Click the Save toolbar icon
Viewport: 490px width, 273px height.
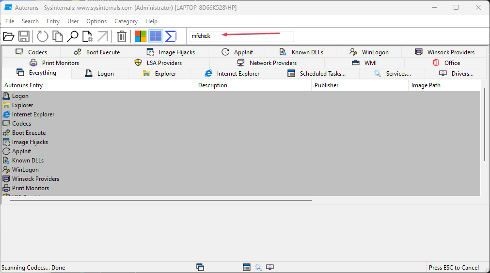pyautogui.click(x=24, y=36)
